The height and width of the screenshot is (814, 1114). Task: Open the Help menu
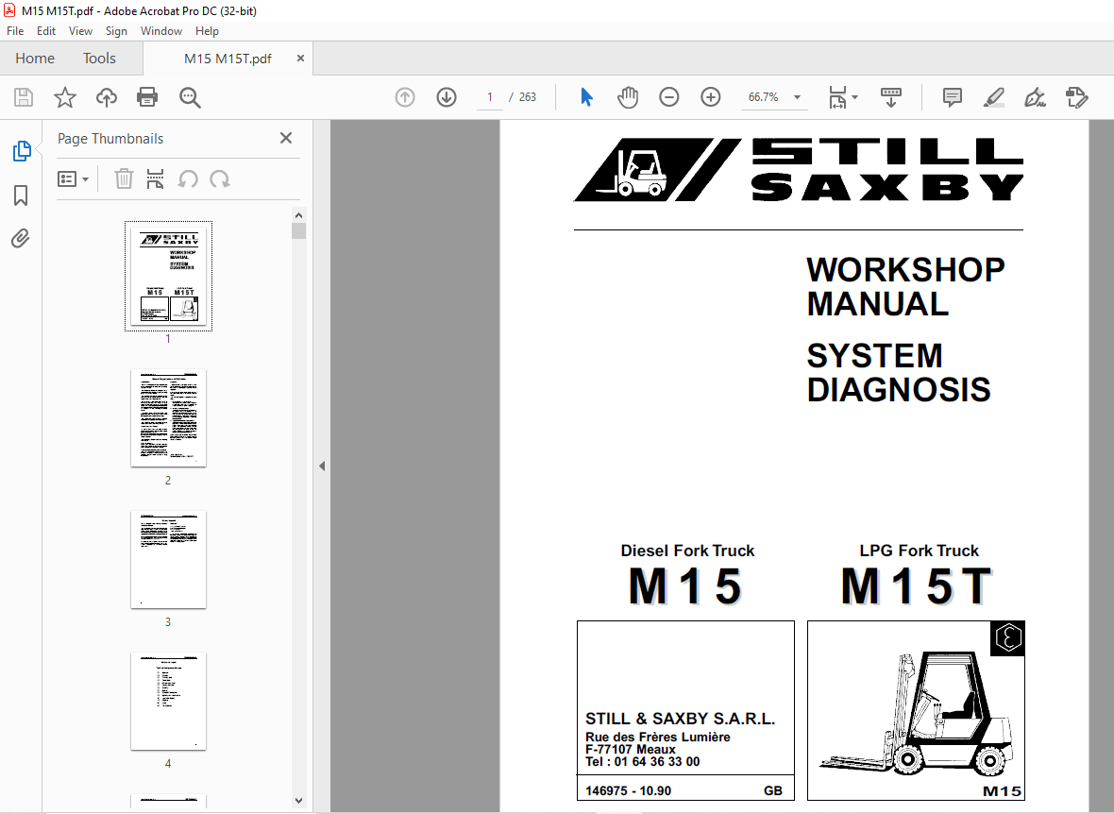tap(207, 31)
